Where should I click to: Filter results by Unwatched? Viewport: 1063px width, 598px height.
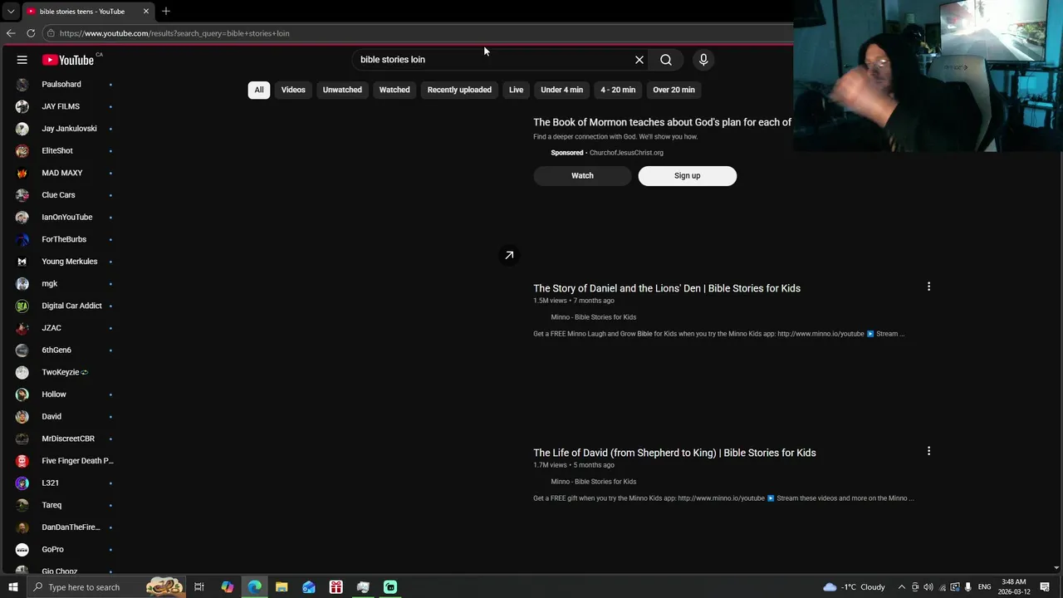click(x=342, y=90)
